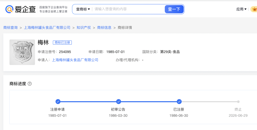257x130 pixels.
Task: Open 上海梅林罐头食品厂有限公司 breadcrumb link
Action: pos(47,28)
